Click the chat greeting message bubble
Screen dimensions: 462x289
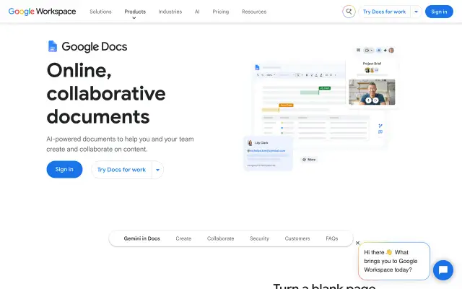point(394,261)
